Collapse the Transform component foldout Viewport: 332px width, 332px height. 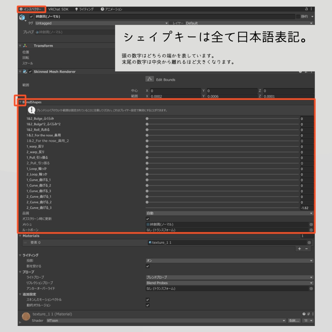tap(20, 45)
